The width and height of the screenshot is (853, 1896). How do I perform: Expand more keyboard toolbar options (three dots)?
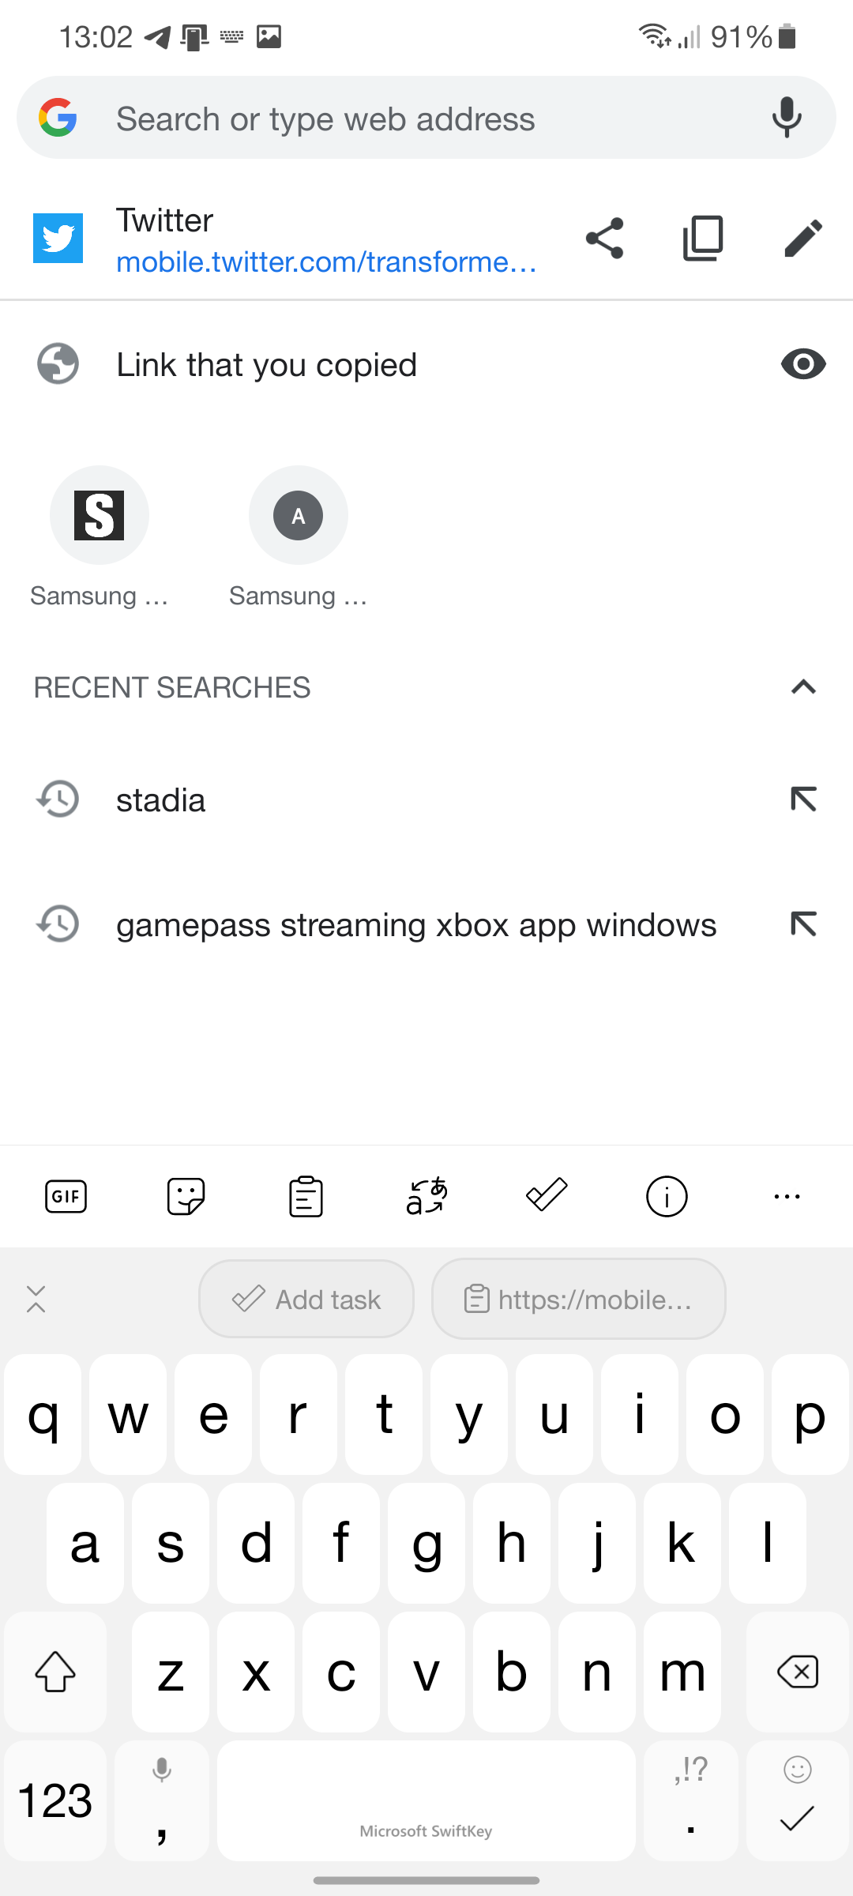tap(787, 1196)
